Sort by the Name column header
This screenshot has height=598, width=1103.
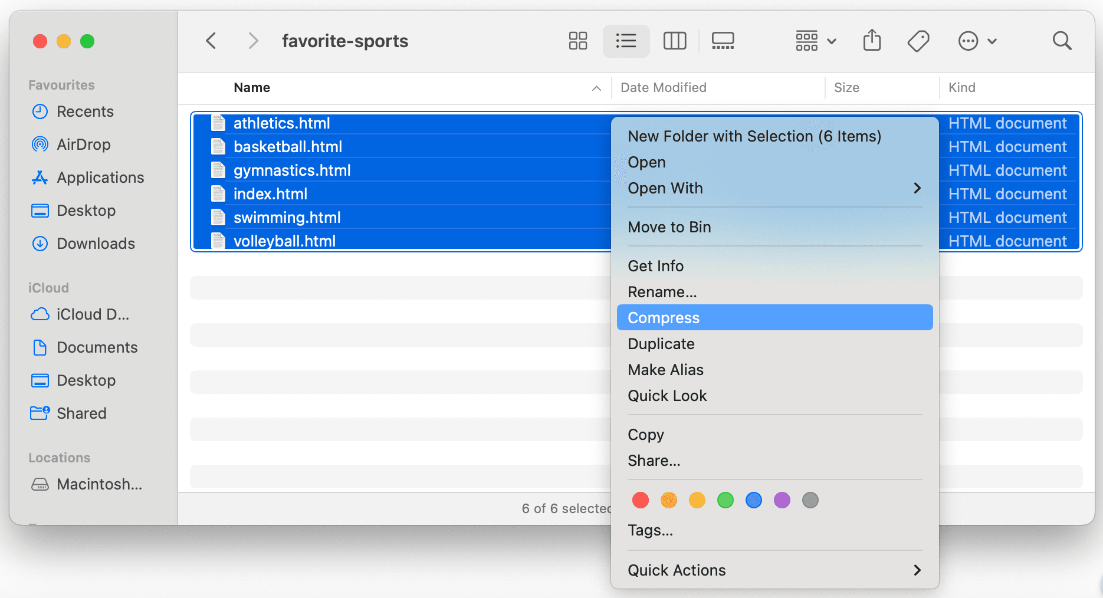click(252, 87)
